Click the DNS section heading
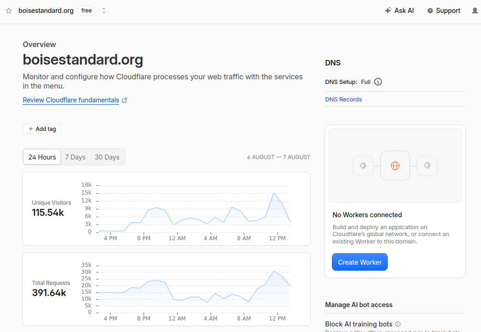Screen dimensions: 481x332 pos(333,63)
